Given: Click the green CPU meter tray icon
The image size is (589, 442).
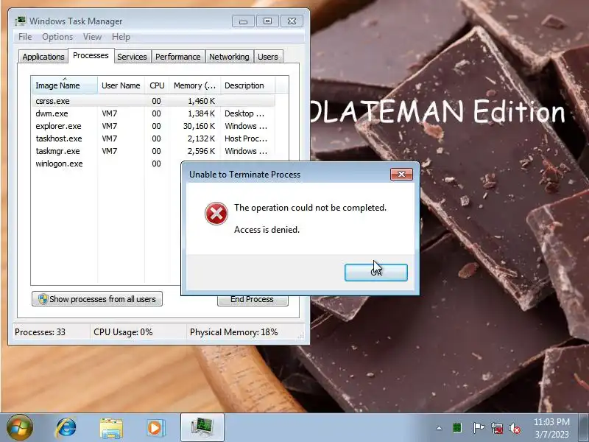Looking at the screenshot, I should [x=457, y=428].
